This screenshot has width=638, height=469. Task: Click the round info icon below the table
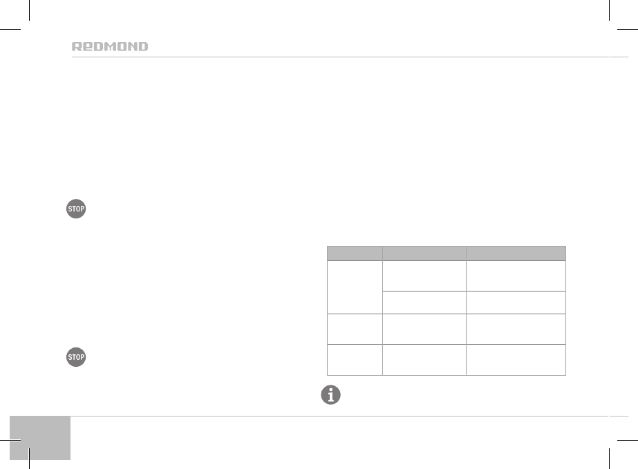pos(330,395)
